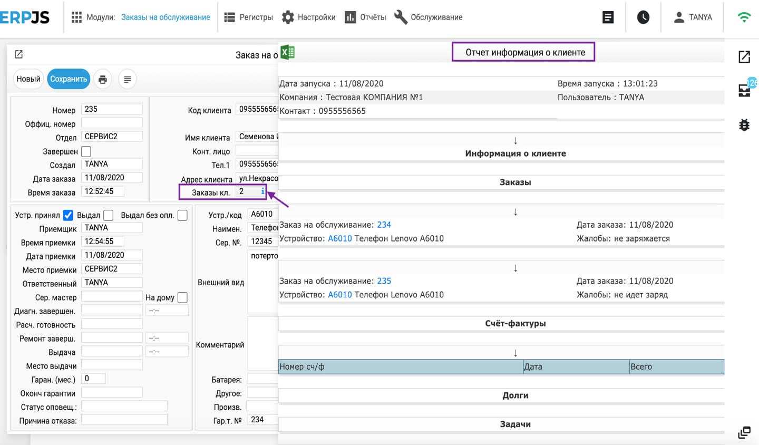Uncheck the Устр. принял checkbox

(68, 215)
